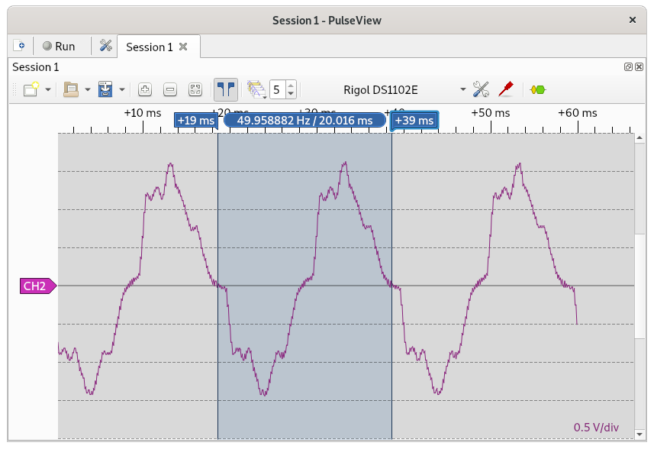Increase the spin box value up arrow

point(291,85)
